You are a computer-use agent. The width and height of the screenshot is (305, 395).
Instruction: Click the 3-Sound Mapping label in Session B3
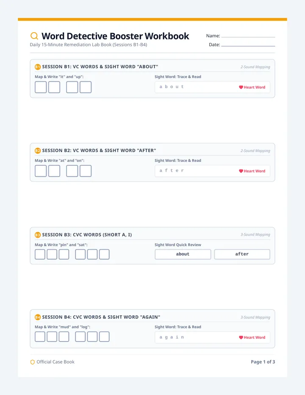[255, 234]
